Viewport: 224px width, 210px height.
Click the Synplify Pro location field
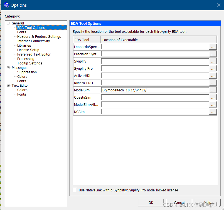click(155, 69)
